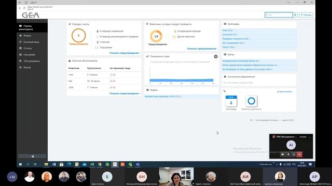Open the Сухостой (17) calendar link
This screenshot has width=332, height=186.
pyautogui.click(x=230, y=35)
